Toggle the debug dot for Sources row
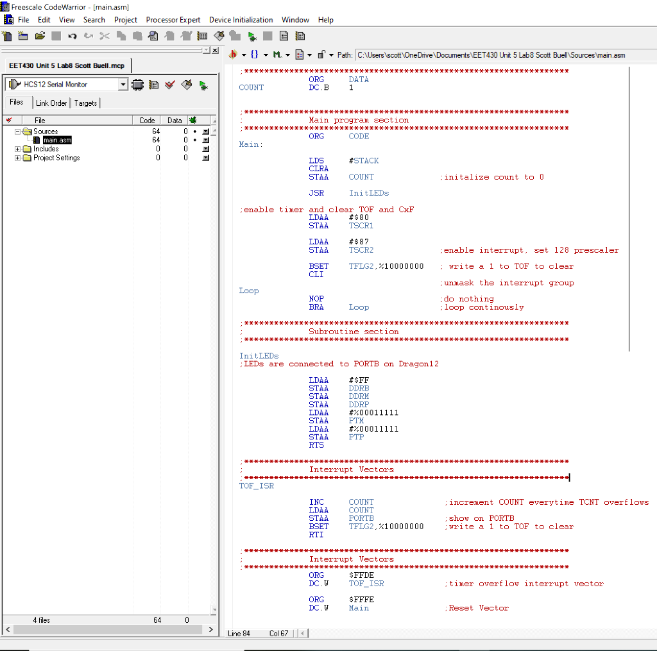Image resolution: width=657 pixels, height=651 pixels. pos(194,131)
